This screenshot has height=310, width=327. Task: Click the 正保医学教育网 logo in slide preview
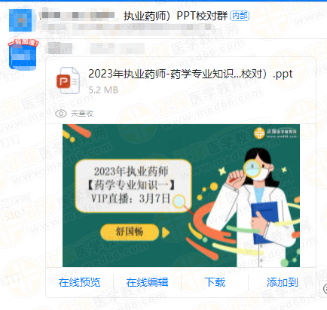[x=276, y=133]
